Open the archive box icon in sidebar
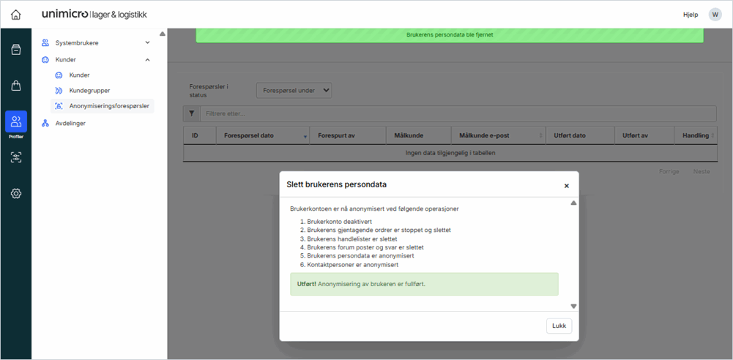This screenshot has width=733, height=360. pyautogui.click(x=15, y=50)
